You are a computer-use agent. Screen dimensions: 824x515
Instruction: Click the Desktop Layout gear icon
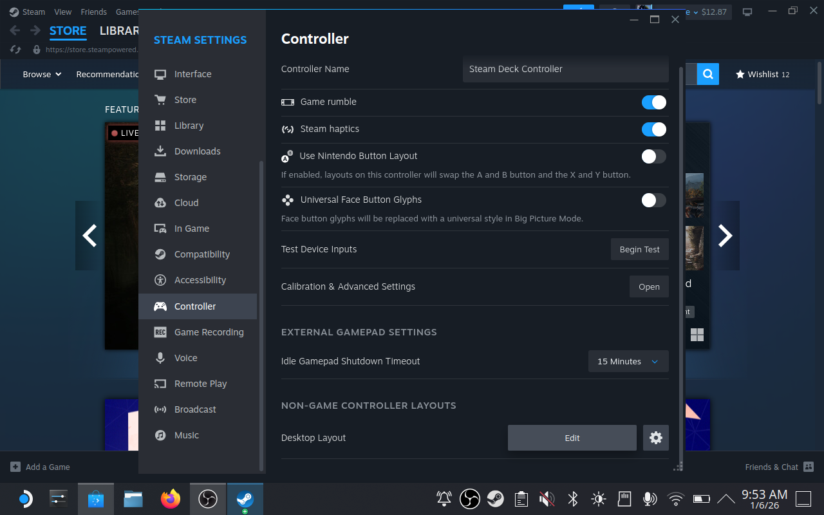(x=655, y=437)
